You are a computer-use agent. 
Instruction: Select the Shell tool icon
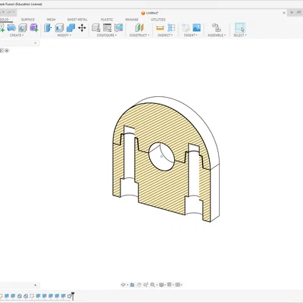click(x=59, y=28)
